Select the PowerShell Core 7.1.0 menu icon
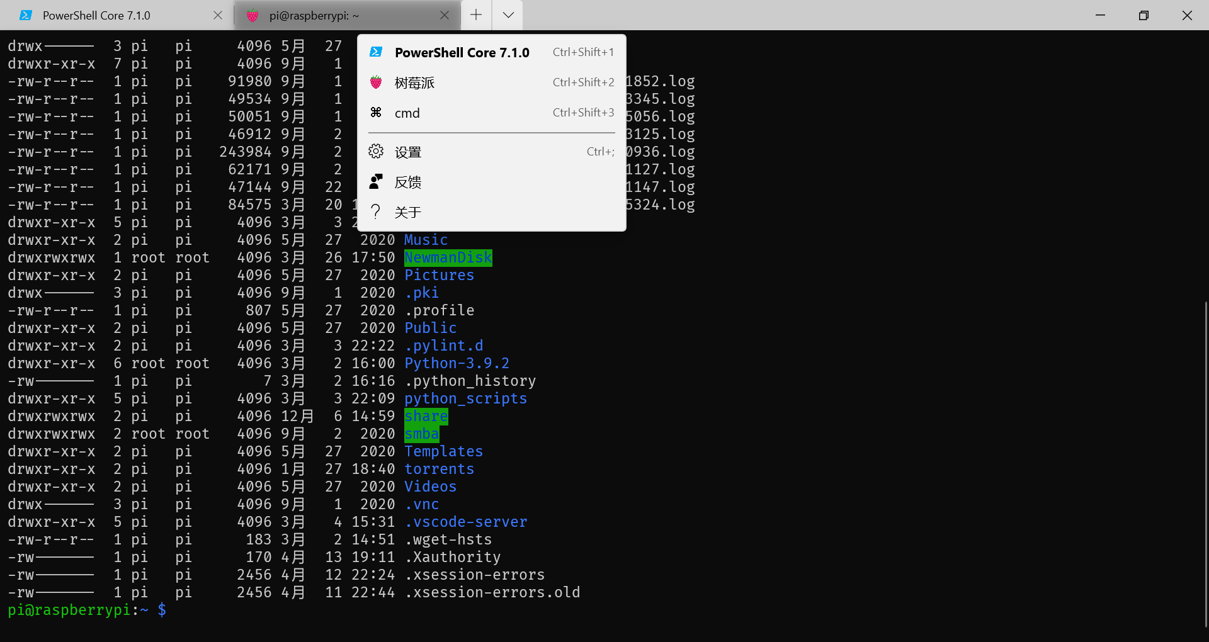The image size is (1209, 642). point(376,52)
